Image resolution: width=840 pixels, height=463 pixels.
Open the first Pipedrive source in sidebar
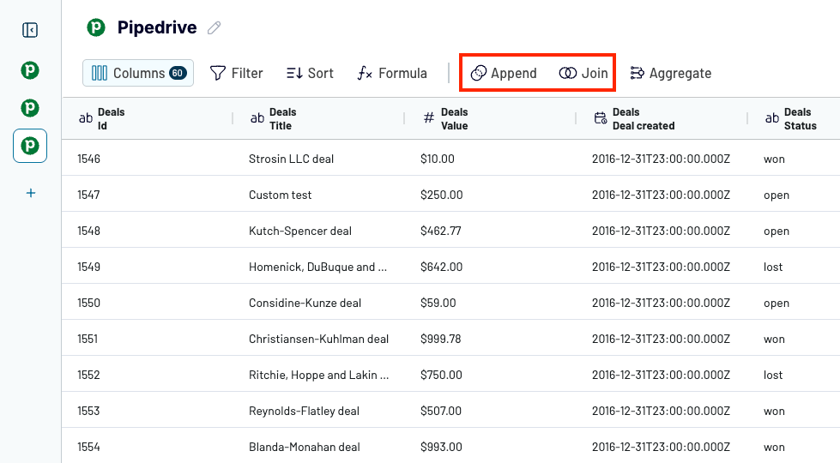30,70
